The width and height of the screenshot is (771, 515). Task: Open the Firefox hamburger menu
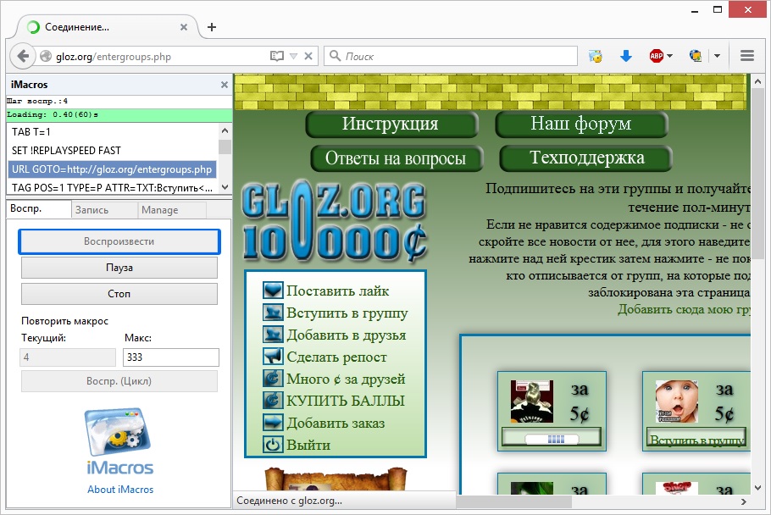(x=747, y=56)
